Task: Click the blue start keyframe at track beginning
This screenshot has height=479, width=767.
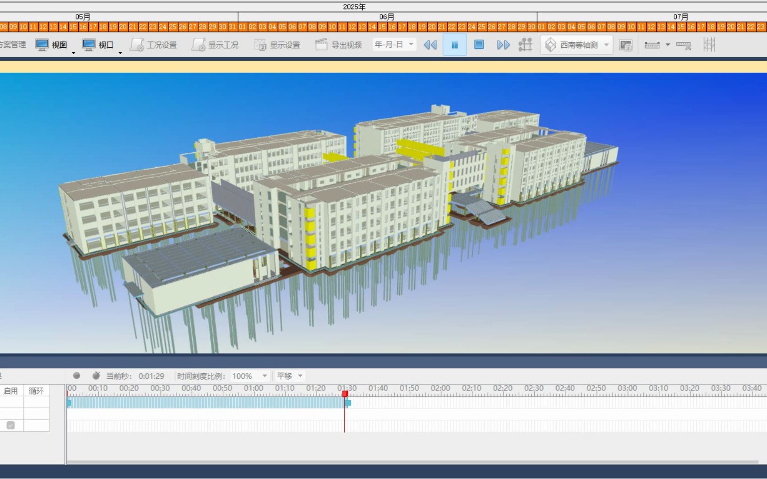Action: pyautogui.click(x=69, y=403)
